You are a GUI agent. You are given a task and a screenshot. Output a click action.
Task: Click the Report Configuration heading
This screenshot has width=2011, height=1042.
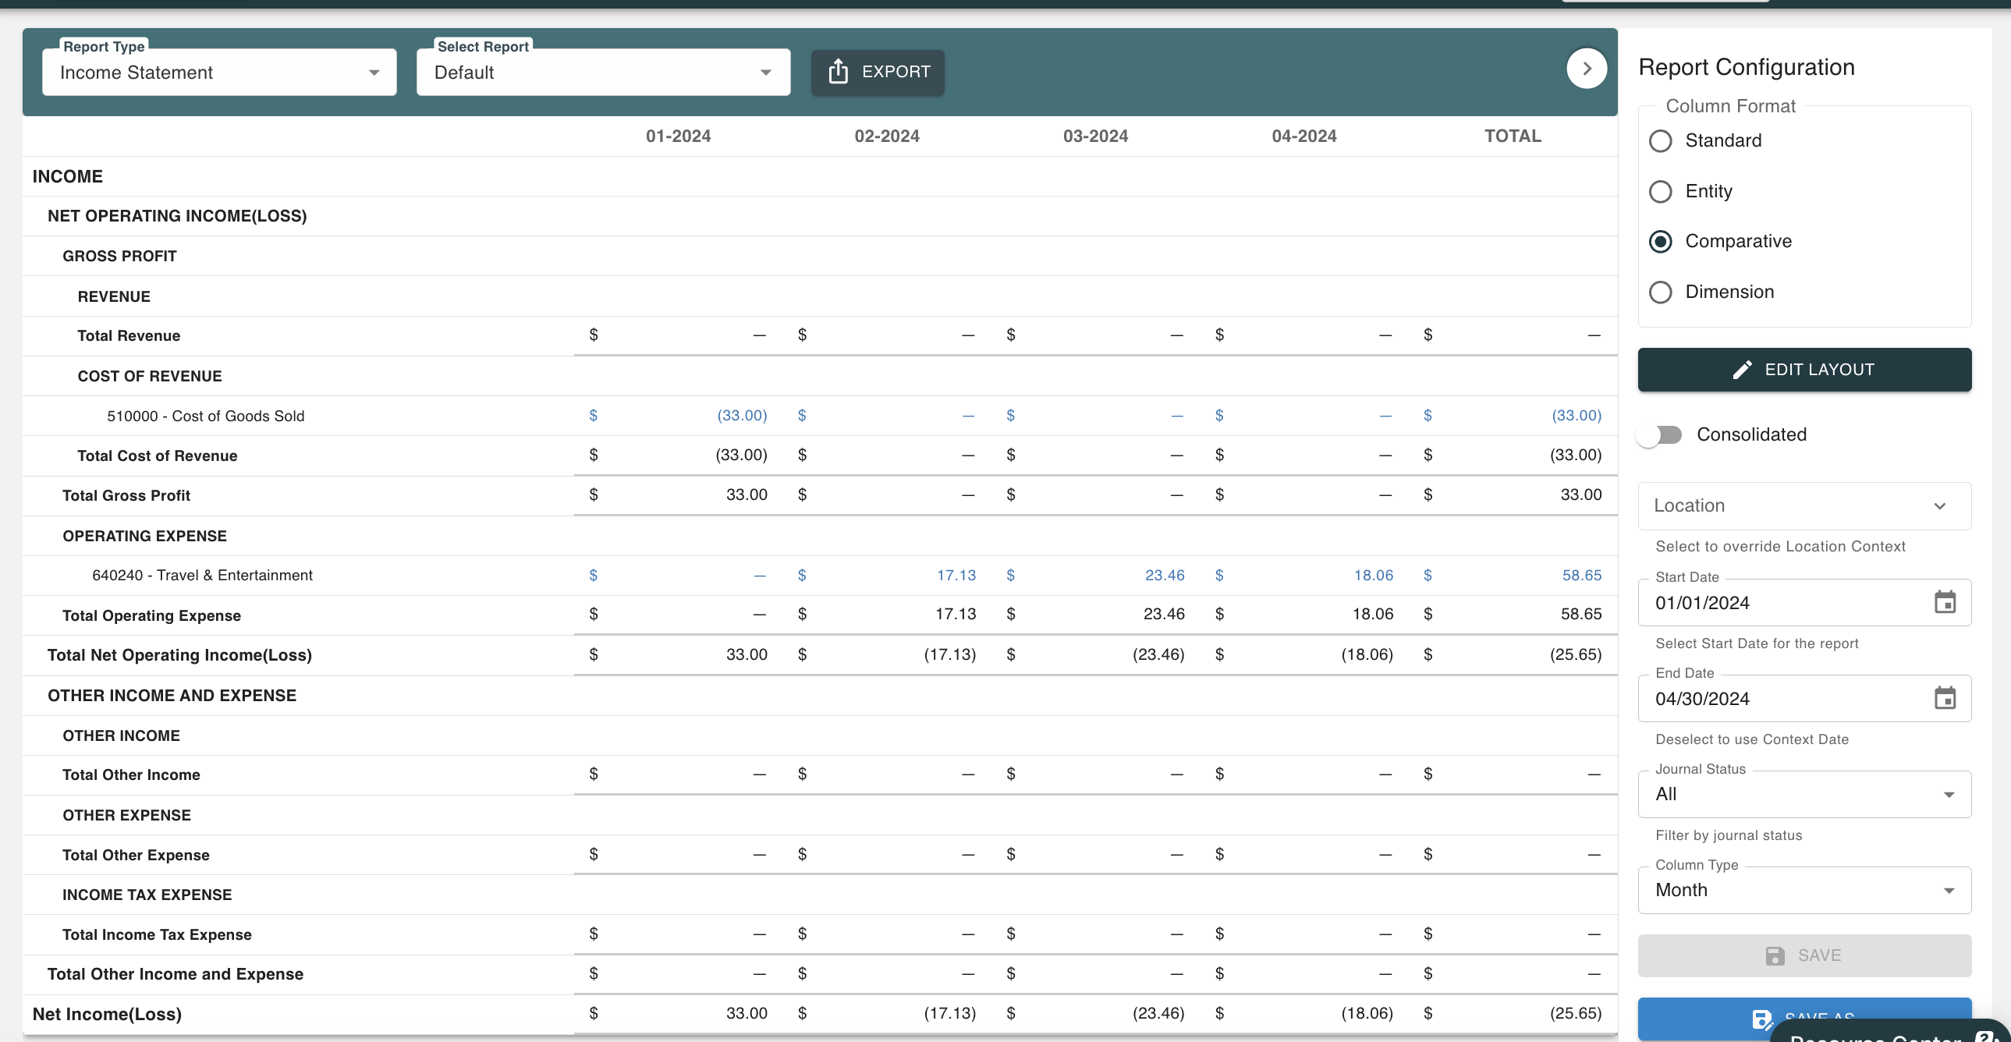1747,68
